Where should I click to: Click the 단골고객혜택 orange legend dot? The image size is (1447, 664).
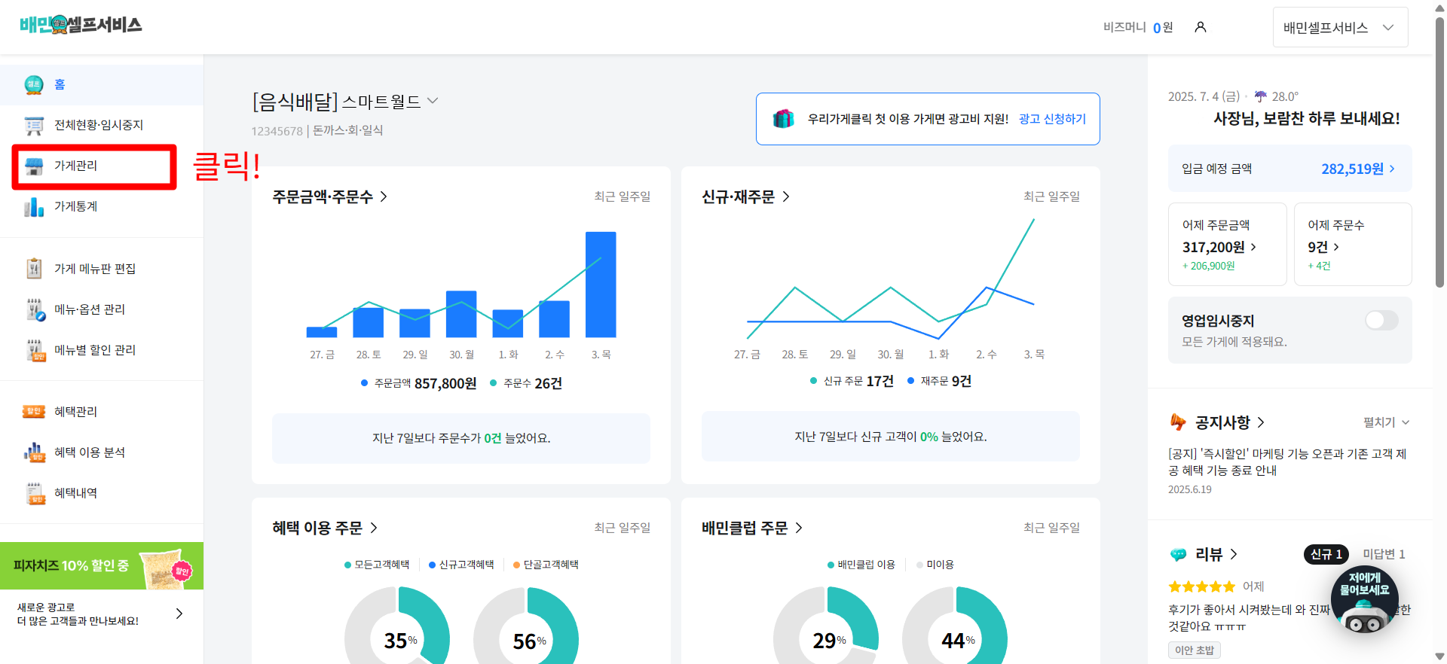click(x=516, y=565)
